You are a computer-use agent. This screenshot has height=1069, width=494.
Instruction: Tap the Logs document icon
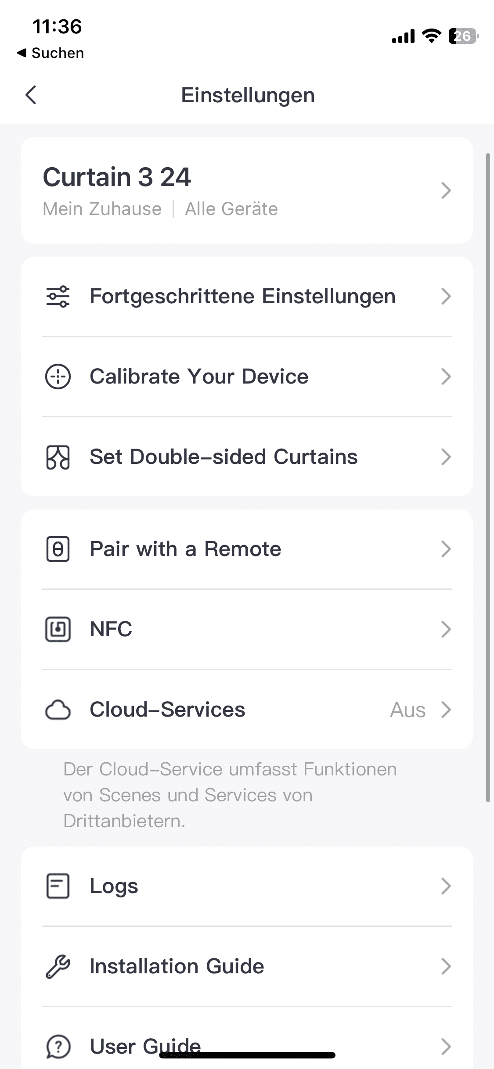58,886
